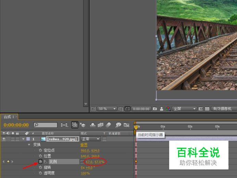Click layer 1 lavender label color swatch
This screenshot has width=237, height=178.
(x=28, y=139)
